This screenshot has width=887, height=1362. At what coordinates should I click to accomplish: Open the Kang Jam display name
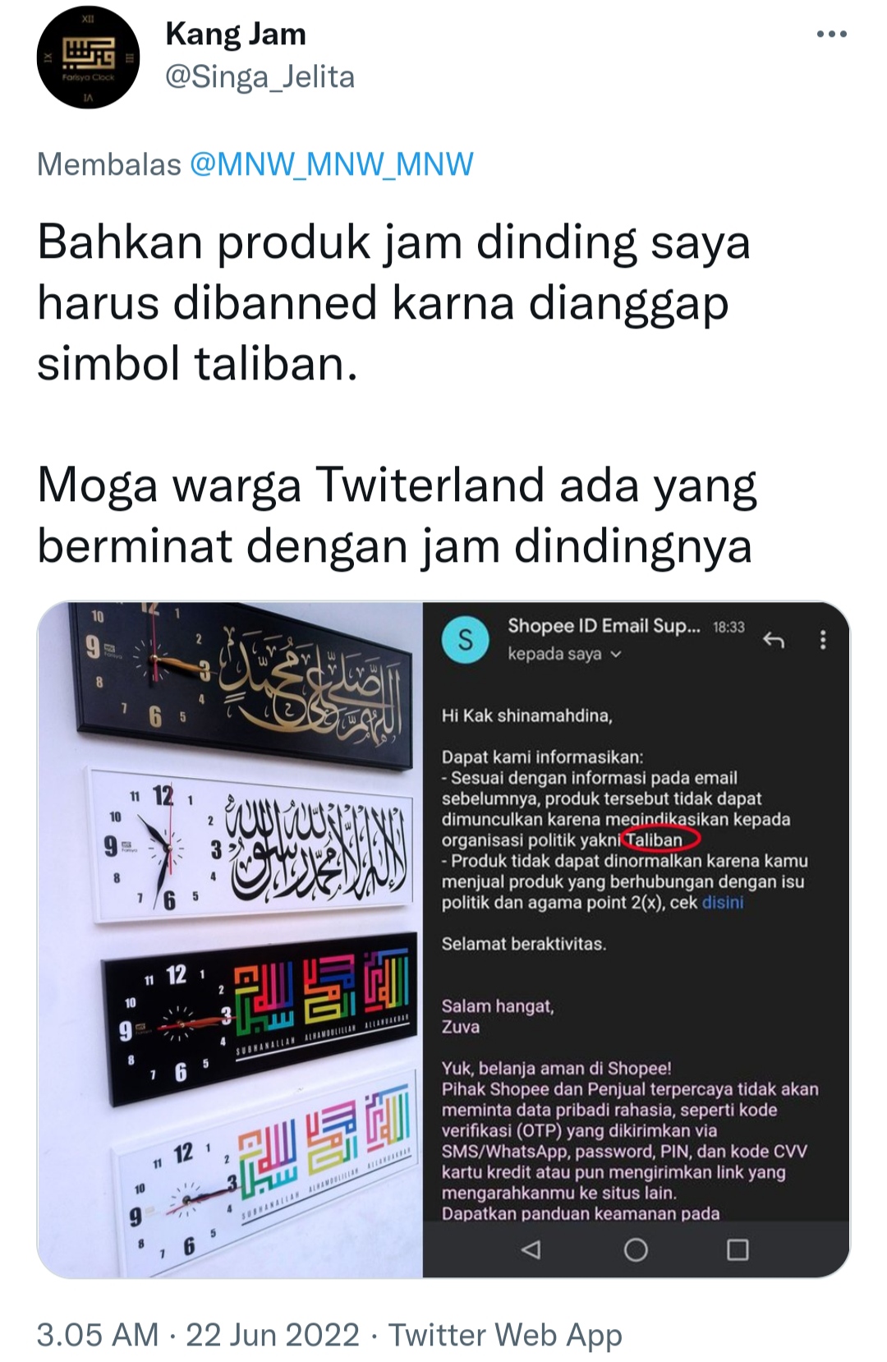click(x=236, y=34)
